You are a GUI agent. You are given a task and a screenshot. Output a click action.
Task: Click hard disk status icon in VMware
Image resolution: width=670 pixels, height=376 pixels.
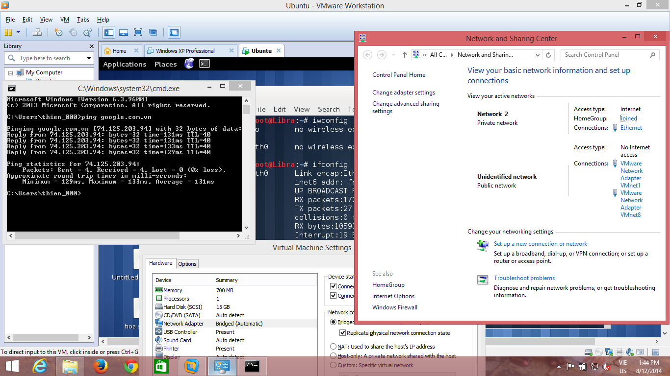point(589,352)
